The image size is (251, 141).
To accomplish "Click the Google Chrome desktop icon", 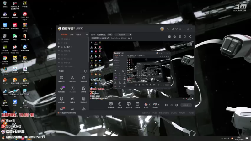I will [5, 60].
